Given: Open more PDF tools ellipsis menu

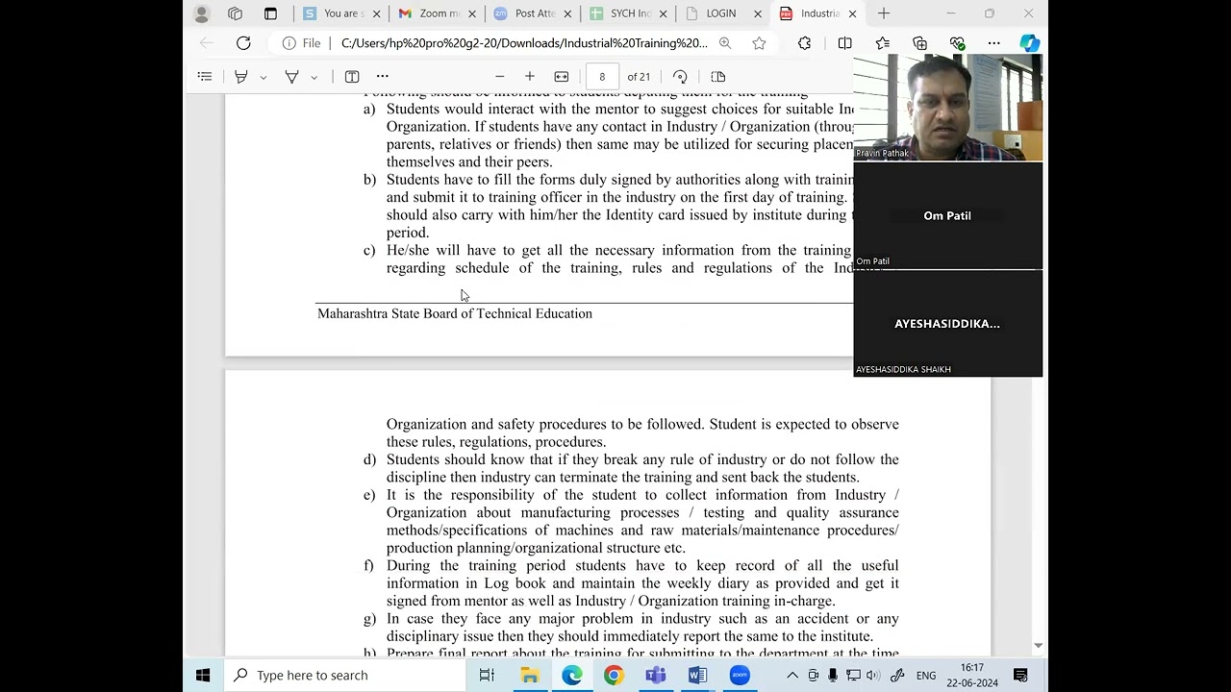Looking at the screenshot, I should (383, 77).
